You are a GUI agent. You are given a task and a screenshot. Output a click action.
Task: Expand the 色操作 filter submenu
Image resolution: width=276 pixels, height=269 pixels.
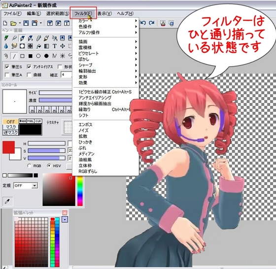[105, 27]
